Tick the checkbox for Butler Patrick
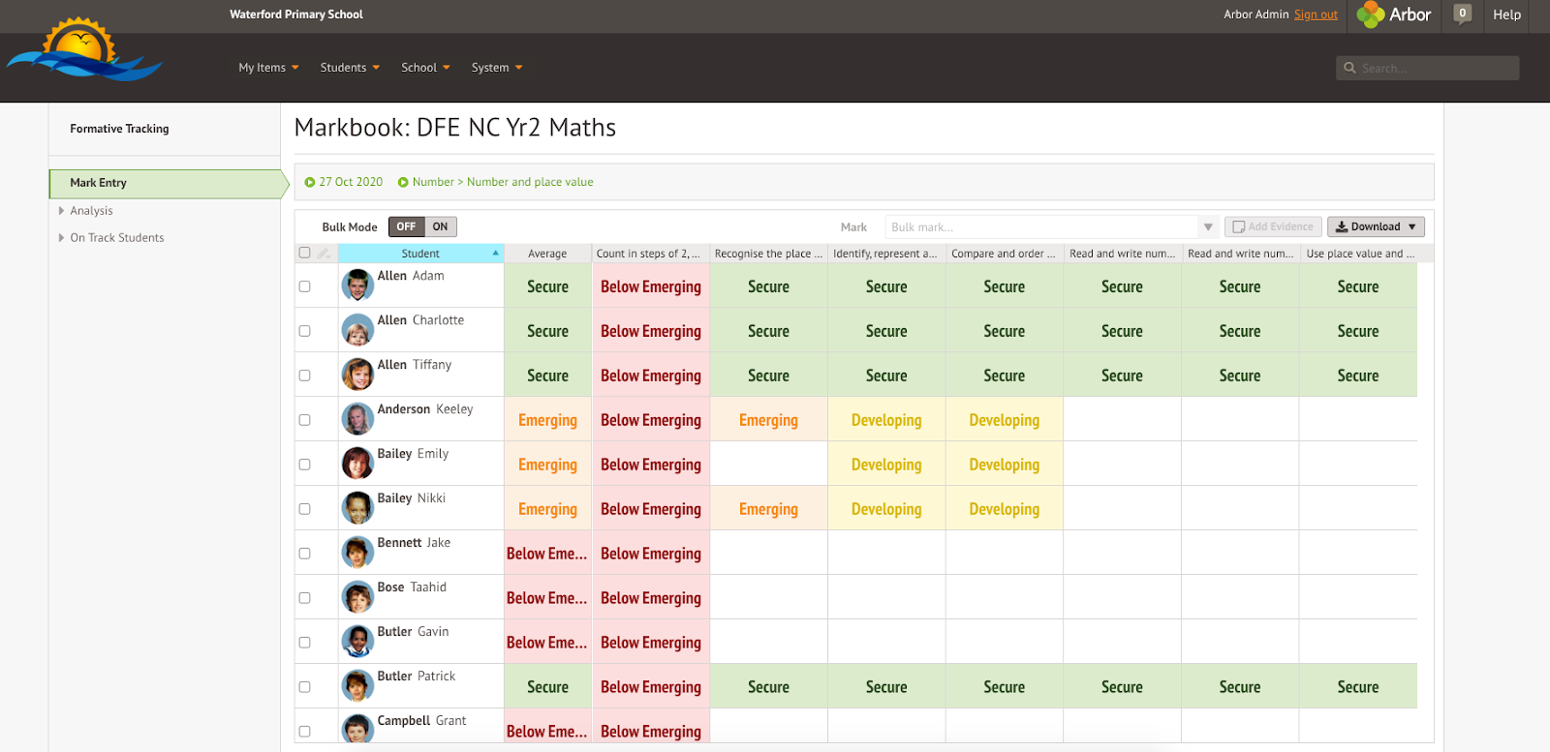 (305, 687)
